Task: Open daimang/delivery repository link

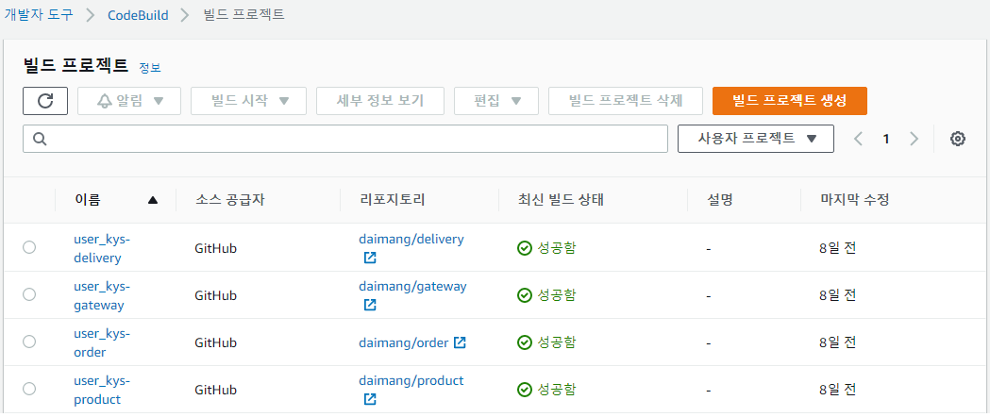Action: [x=411, y=239]
